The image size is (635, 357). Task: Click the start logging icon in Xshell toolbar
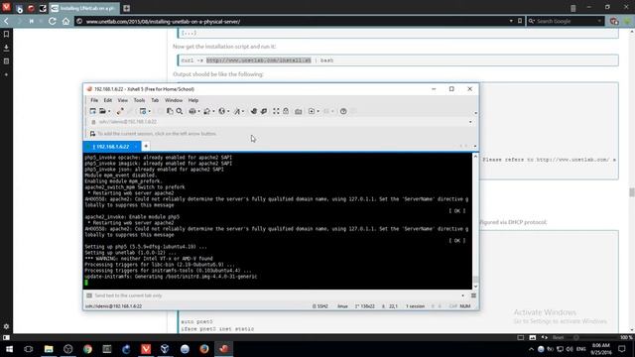pos(312,111)
